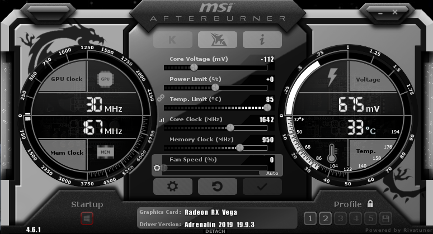Click the lightning bolt voltage icon

pos(332,77)
